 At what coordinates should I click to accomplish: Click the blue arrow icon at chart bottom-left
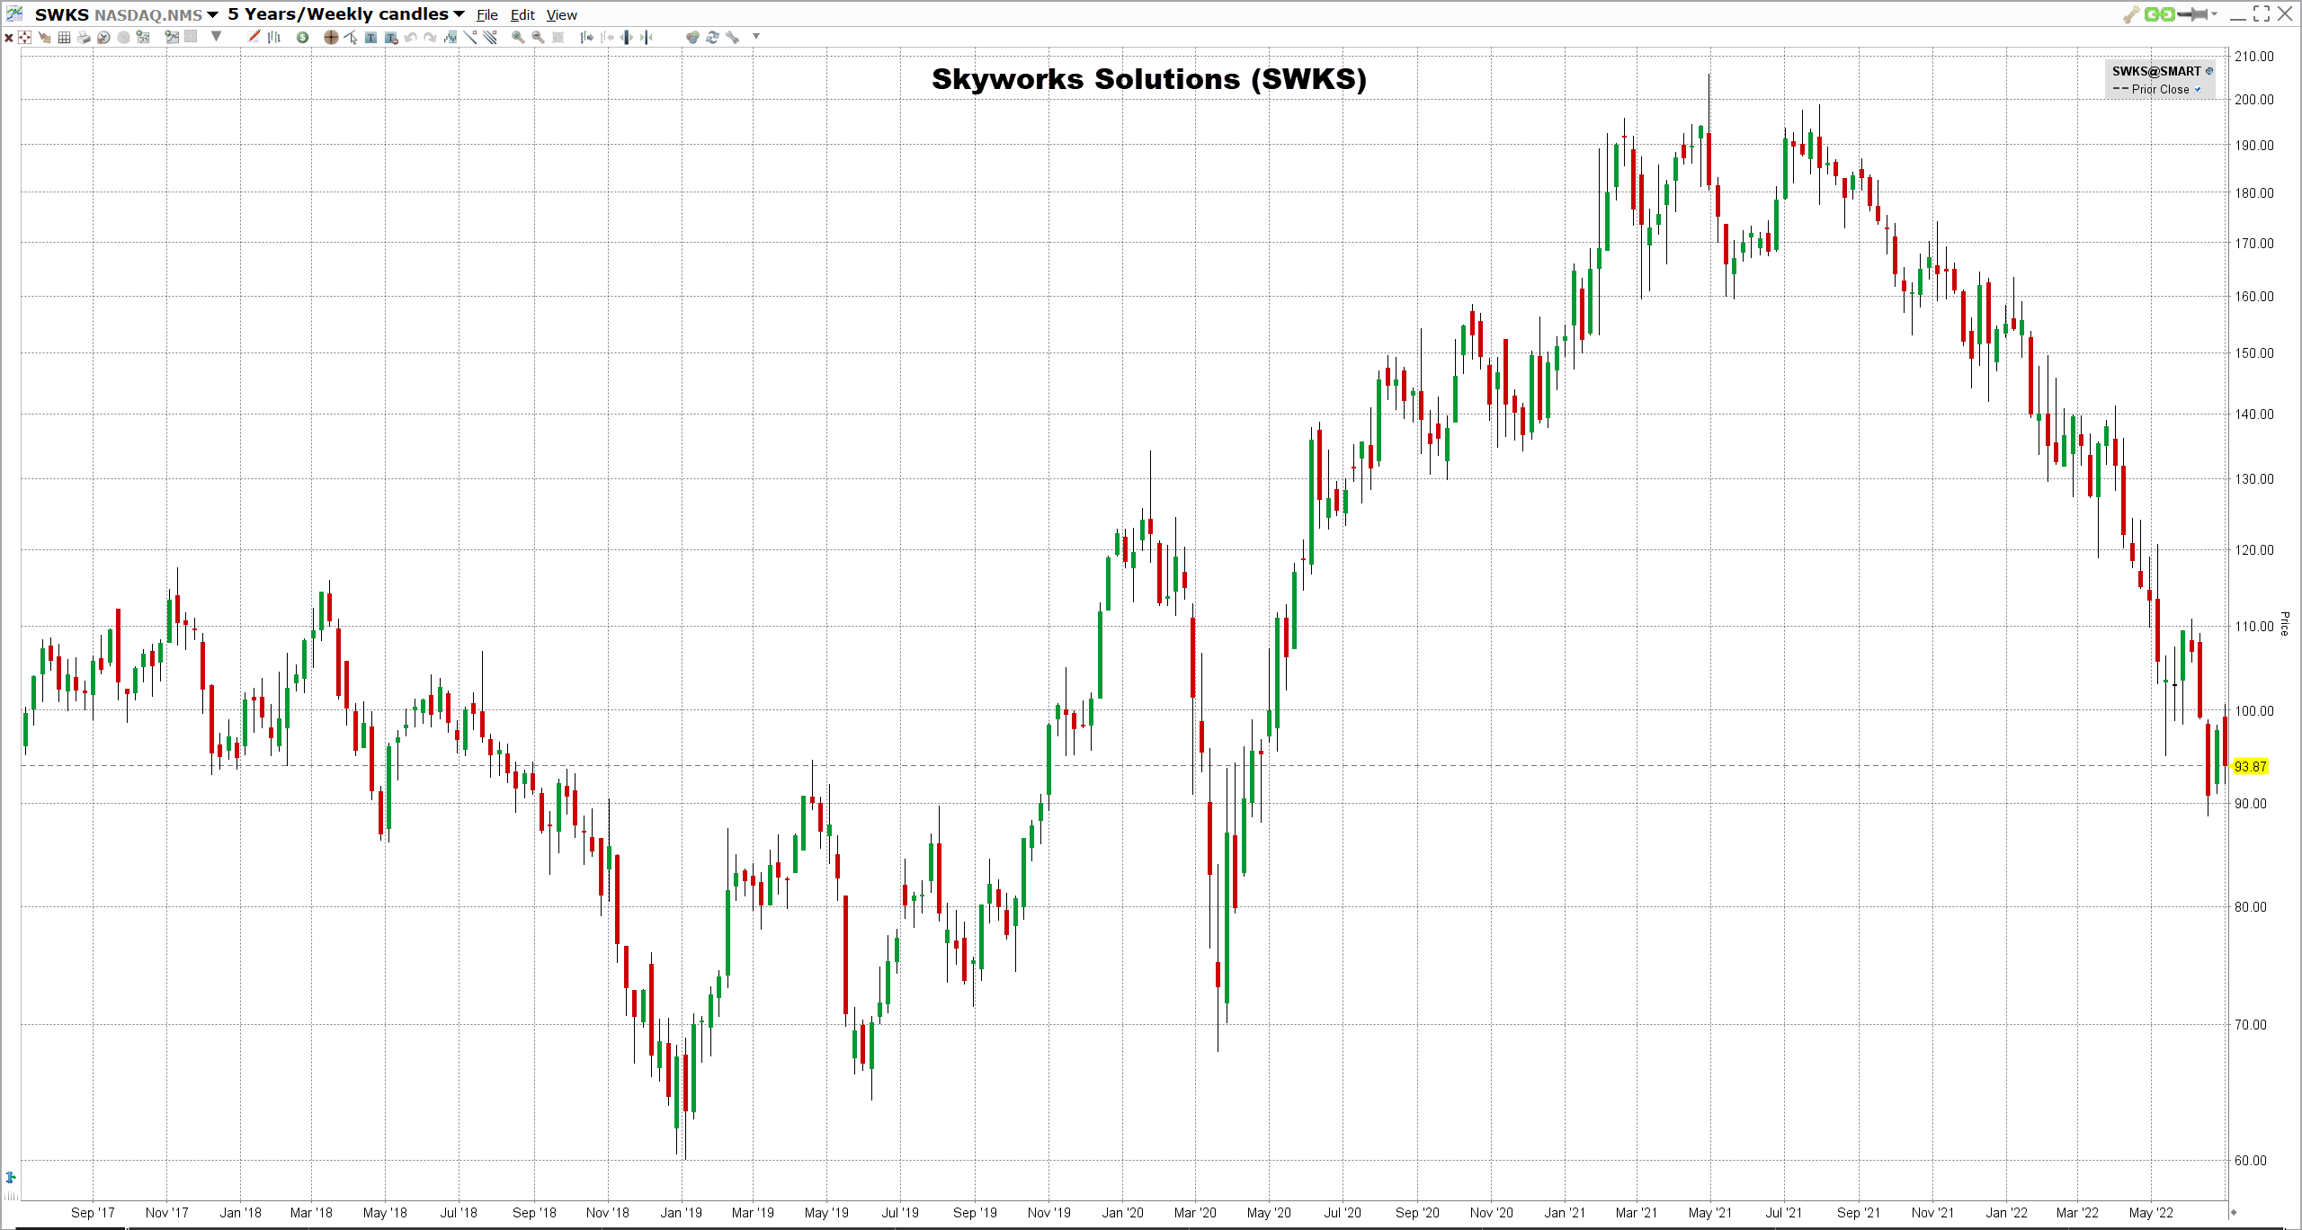[x=11, y=1177]
